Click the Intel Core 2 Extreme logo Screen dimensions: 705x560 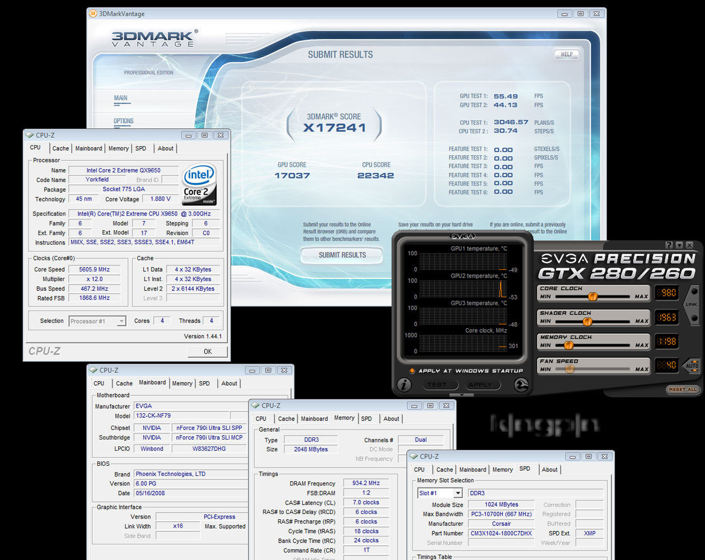click(x=199, y=184)
